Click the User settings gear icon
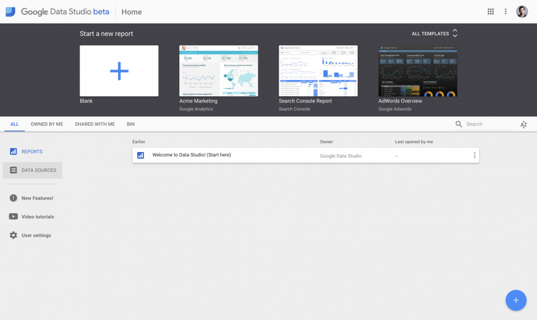 (x=13, y=235)
